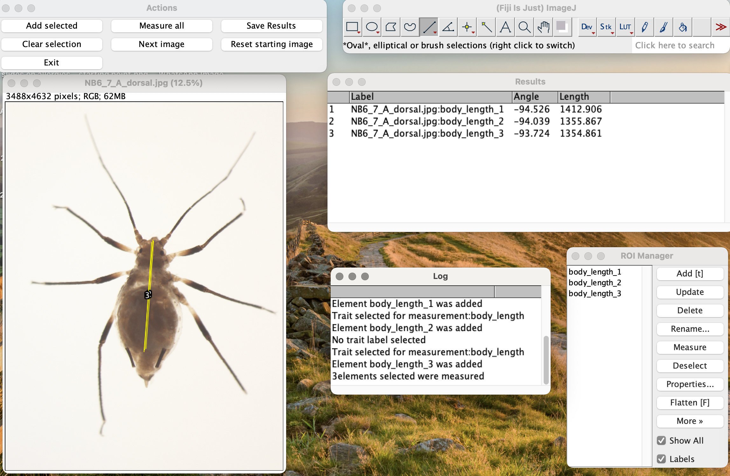Toggle the Show All checkbox
Viewport: 730px width, 476px height.
[661, 440]
